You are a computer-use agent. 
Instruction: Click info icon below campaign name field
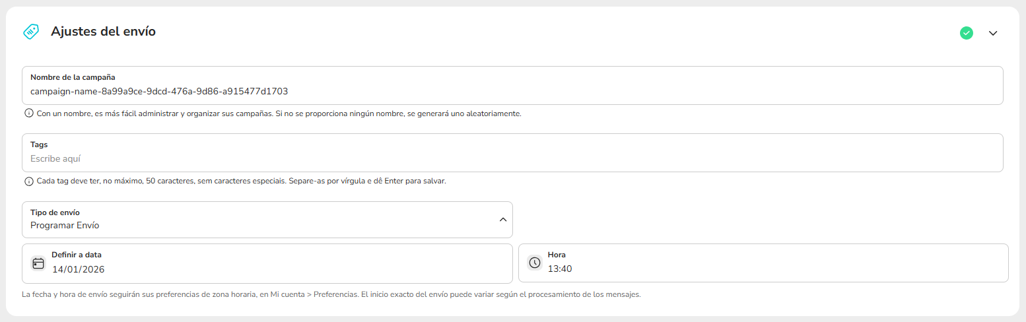pos(28,113)
